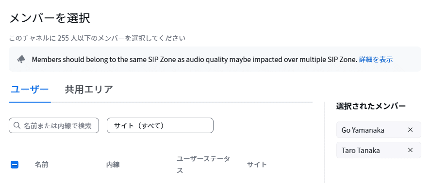Remove Taro Tanaka with the X icon
This screenshot has width=431, height=183.
410,150
